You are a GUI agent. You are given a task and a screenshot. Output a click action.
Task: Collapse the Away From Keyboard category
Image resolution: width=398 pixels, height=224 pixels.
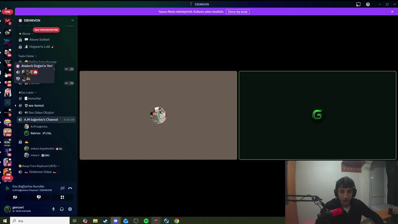39,166
